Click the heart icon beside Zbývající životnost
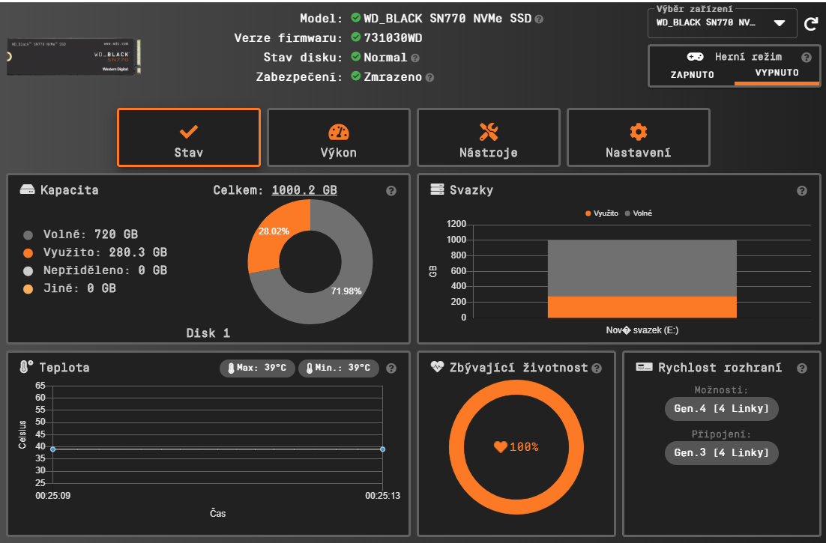The height and width of the screenshot is (543, 826). point(437,367)
